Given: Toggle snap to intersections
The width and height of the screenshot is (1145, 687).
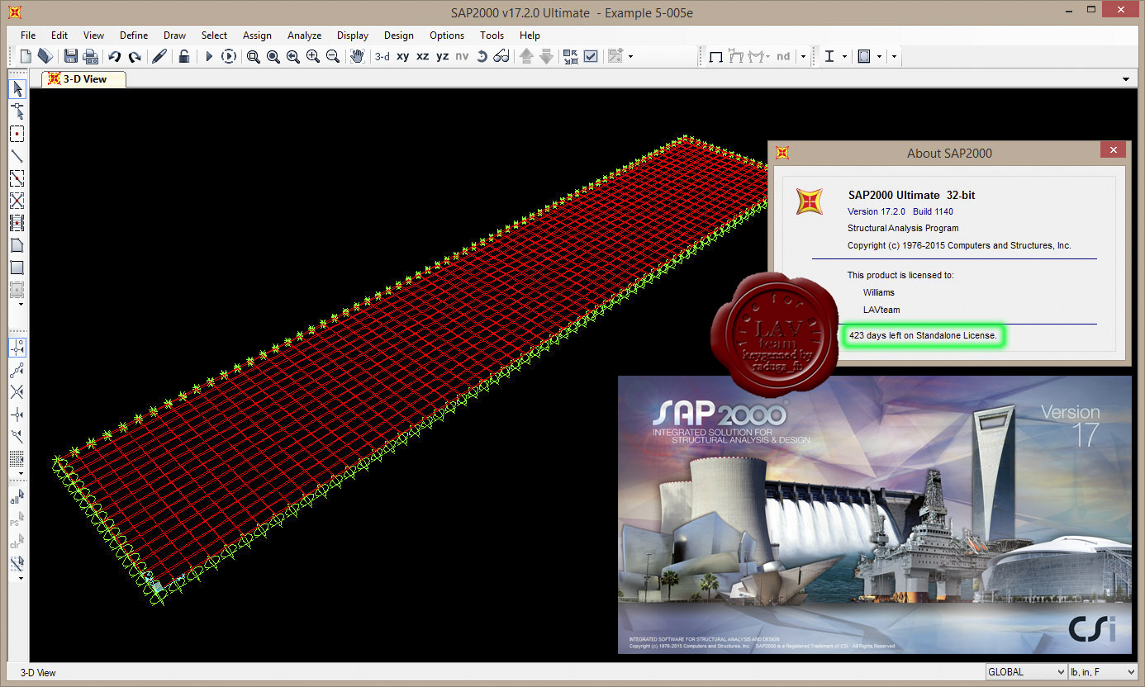Looking at the screenshot, I should [17, 391].
